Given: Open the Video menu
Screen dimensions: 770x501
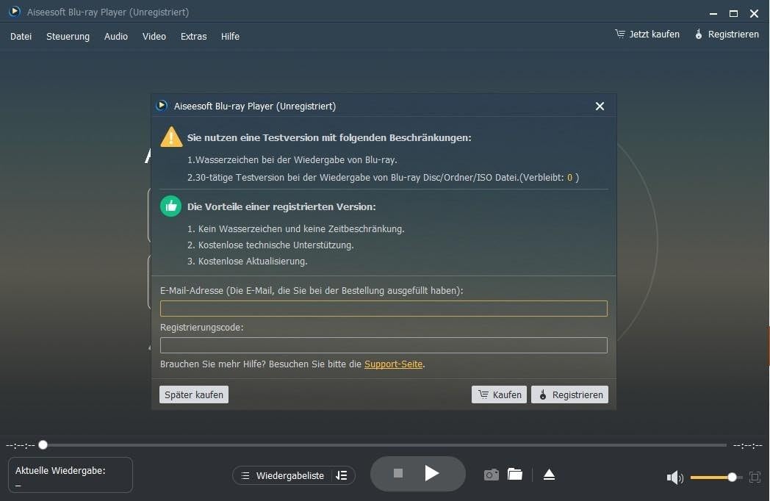Looking at the screenshot, I should pyautogui.click(x=154, y=36).
